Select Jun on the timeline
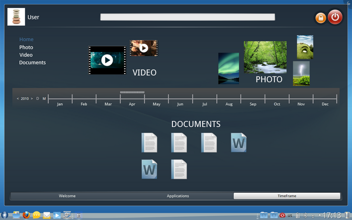Image resolution: width=352 pixels, height=220 pixels. point(180,104)
